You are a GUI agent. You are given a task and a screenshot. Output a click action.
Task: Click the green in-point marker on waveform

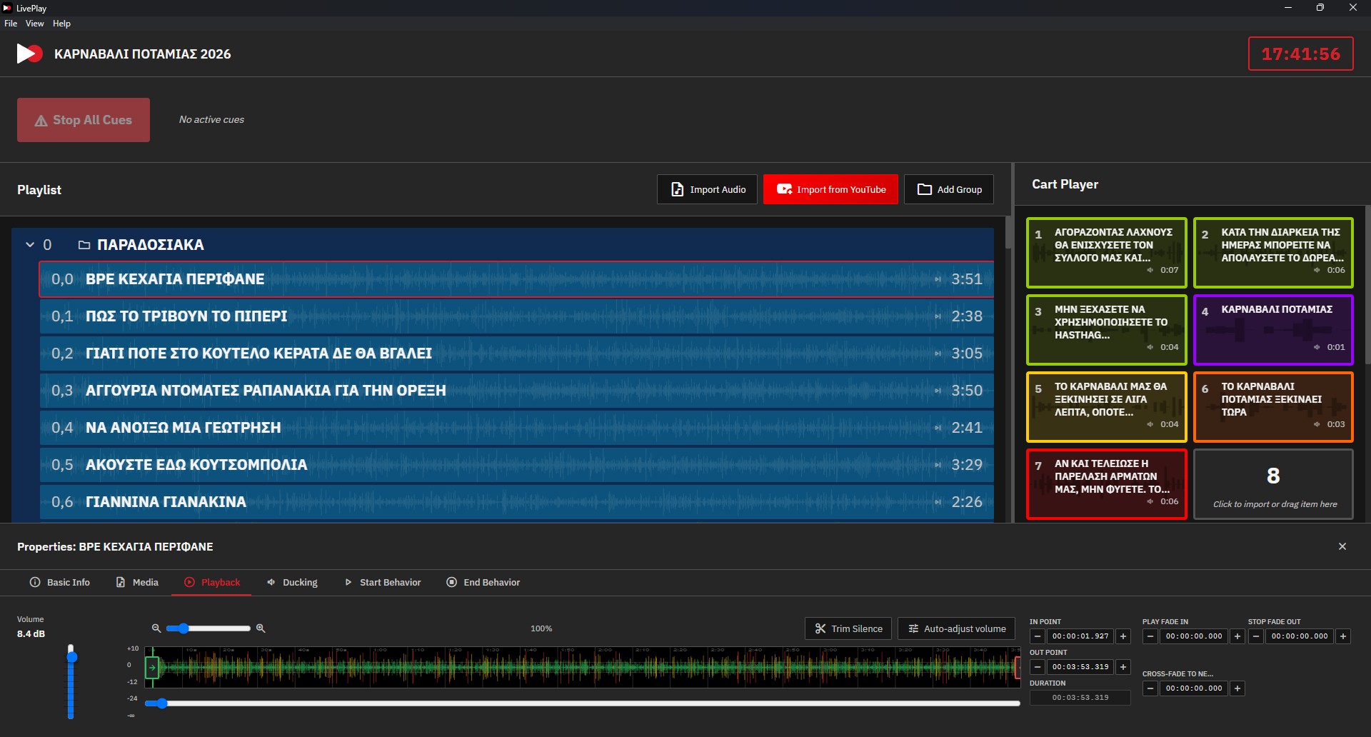coord(152,668)
